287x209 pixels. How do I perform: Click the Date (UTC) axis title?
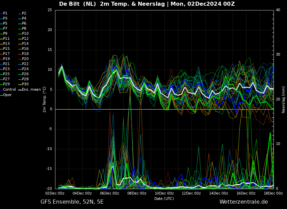tap(164, 199)
